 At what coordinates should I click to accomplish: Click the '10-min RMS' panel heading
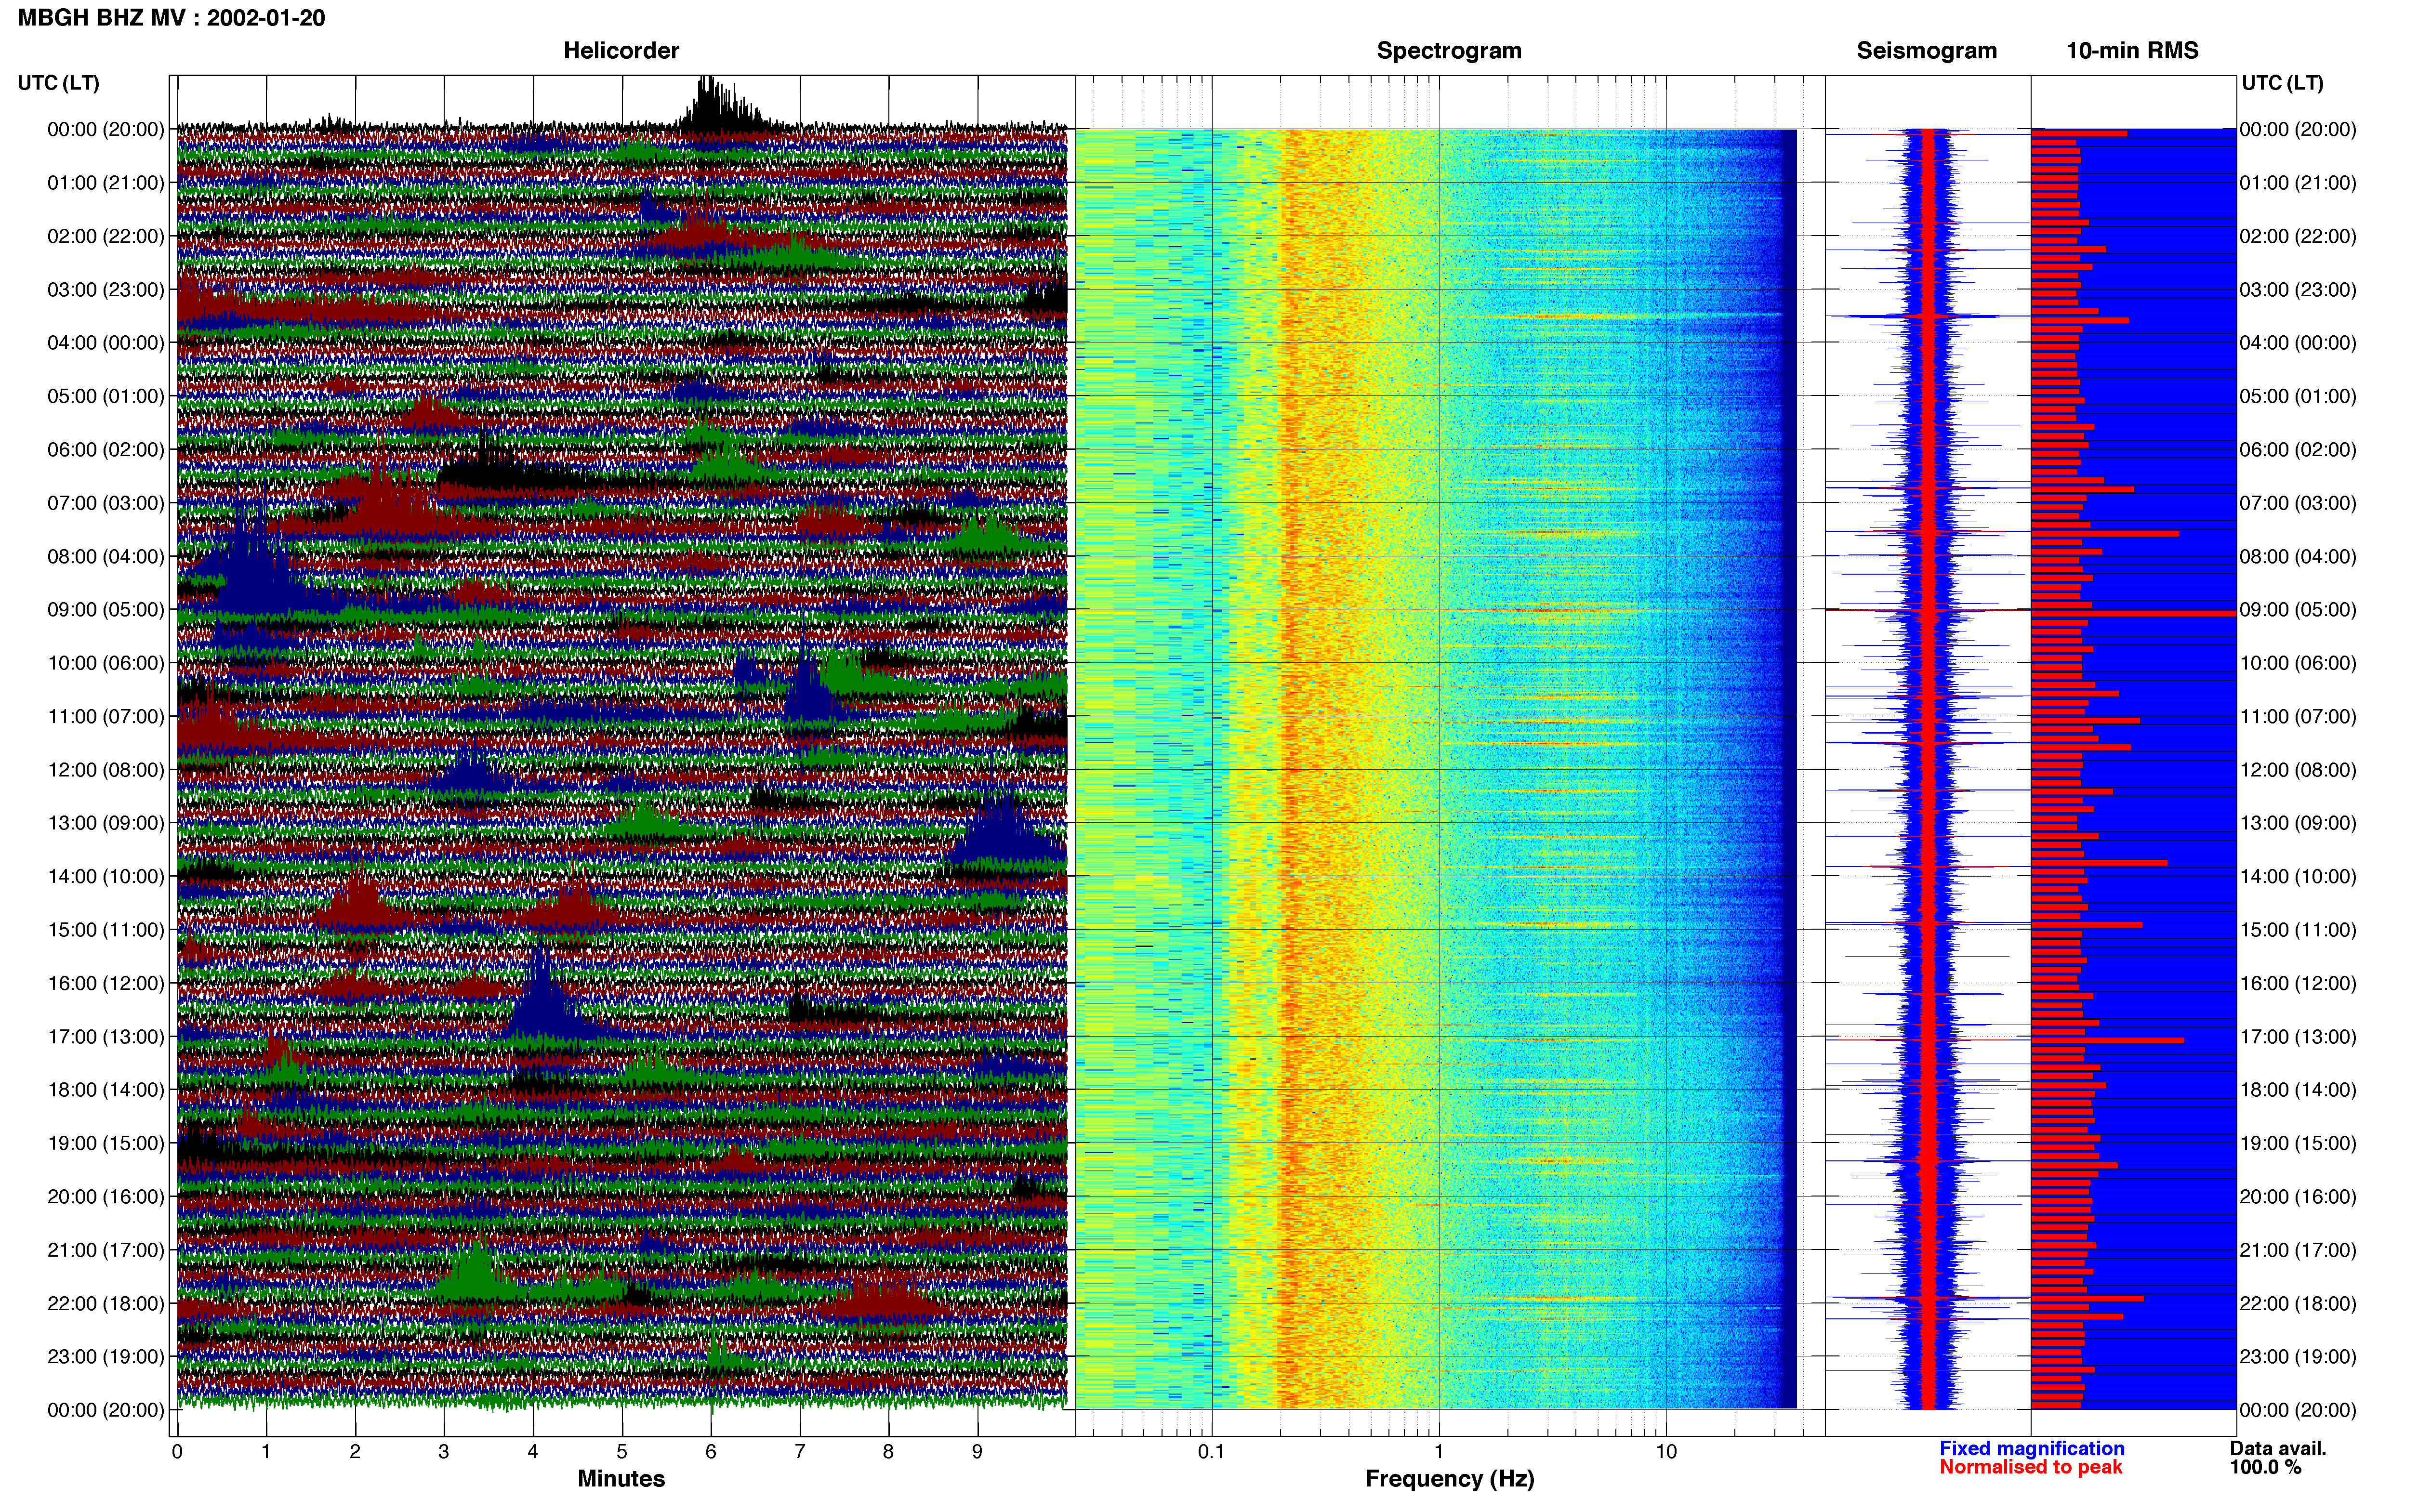click(2132, 50)
